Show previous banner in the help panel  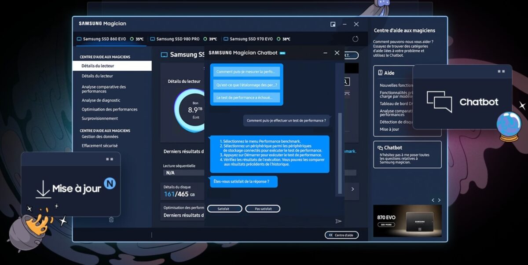(x=433, y=200)
